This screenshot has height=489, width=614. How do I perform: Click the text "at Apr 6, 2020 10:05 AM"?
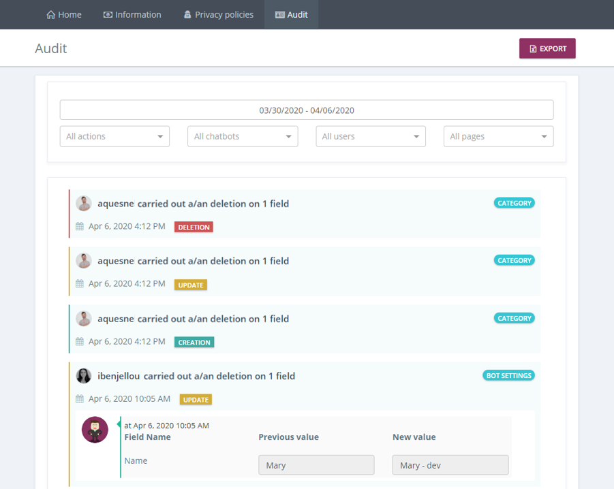point(167,426)
